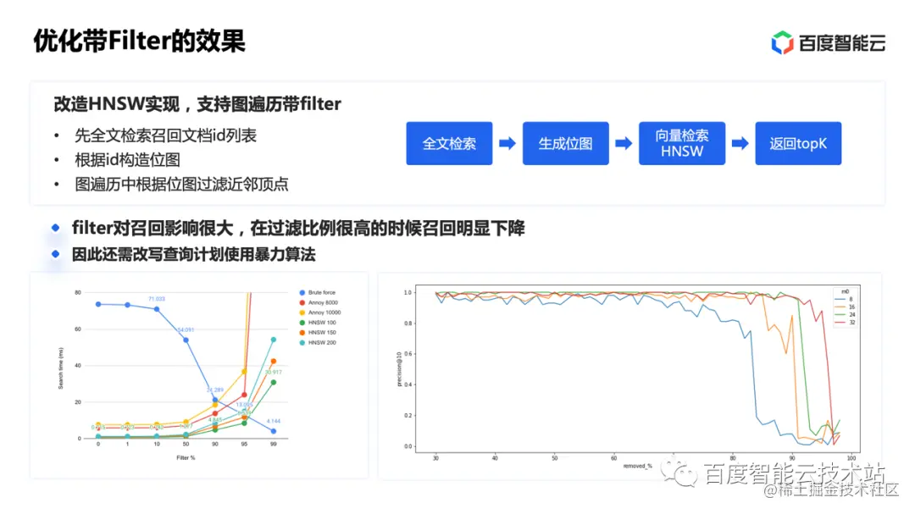Click the arrow between 全文检索 and 生成位图

[x=507, y=143]
